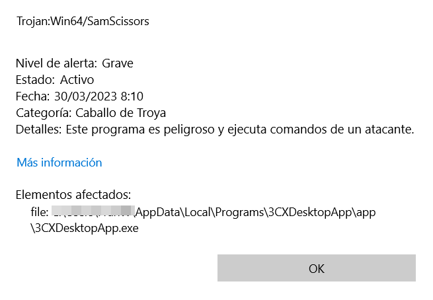Click the OK button

[316, 268]
